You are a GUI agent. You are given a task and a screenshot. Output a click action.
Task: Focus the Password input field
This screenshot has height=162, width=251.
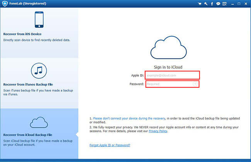click(x=172, y=84)
